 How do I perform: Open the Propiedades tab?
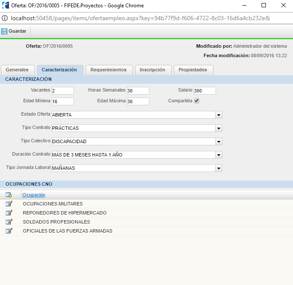(194, 70)
